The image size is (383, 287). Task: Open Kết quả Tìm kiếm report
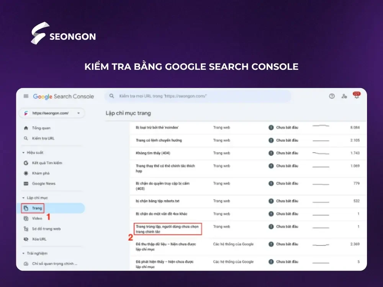pos(47,163)
